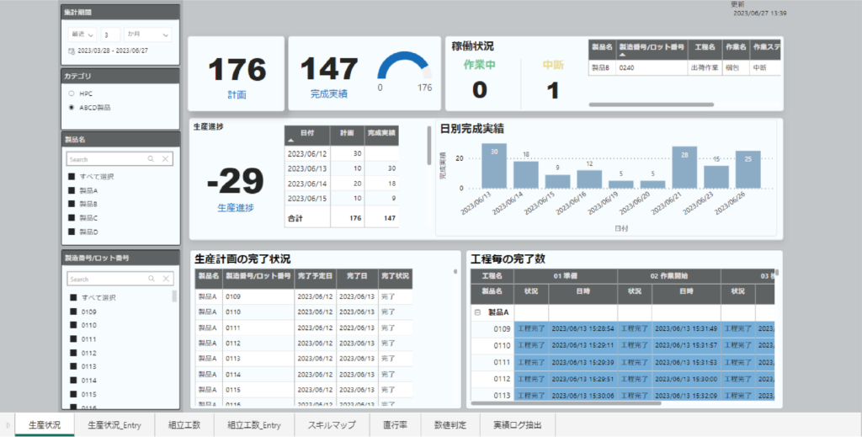This screenshot has height=437, width=862.
Task: Select the ABCD製品 radio button
Action: (x=72, y=108)
